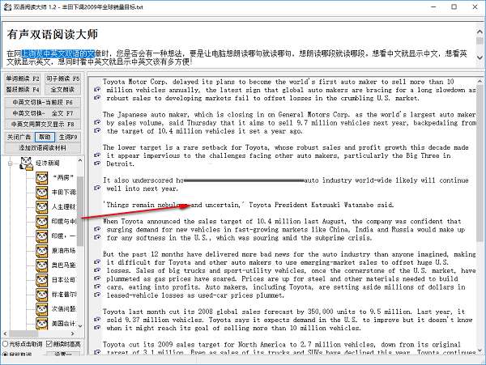Image resolution: width=486 pixels, height=365 pixels.
Task: Click scroll-down arrow of the header text box
Action: coord(480,57)
